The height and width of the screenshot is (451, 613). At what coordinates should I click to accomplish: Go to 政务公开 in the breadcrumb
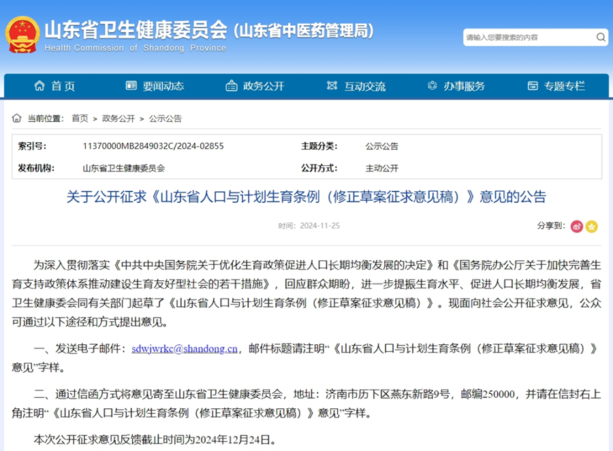119,118
